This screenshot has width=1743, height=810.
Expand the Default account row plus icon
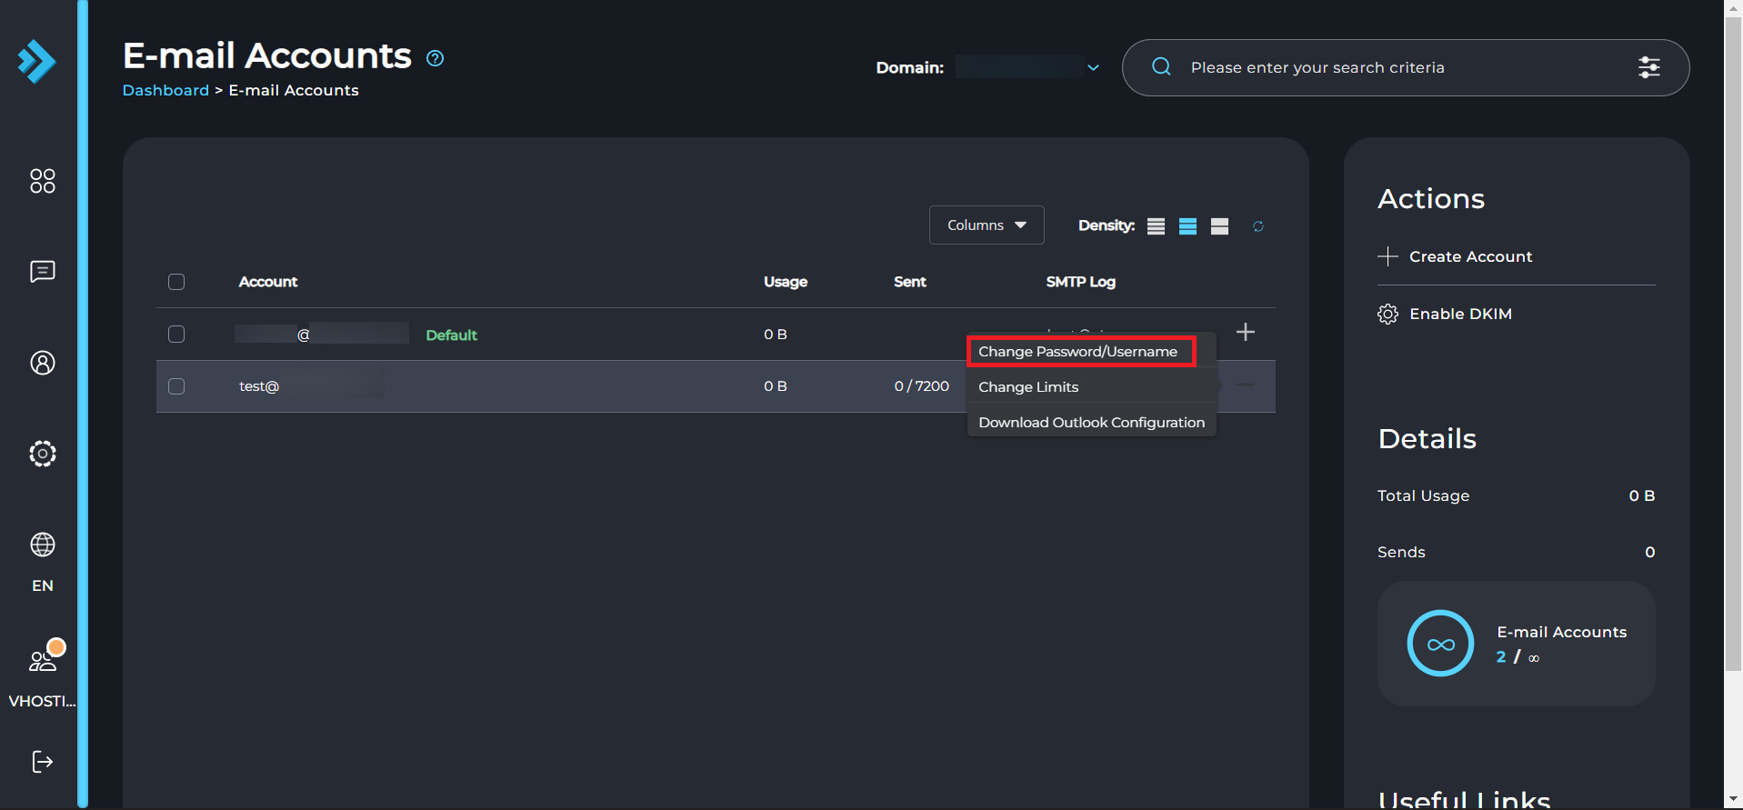pyautogui.click(x=1246, y=333)
